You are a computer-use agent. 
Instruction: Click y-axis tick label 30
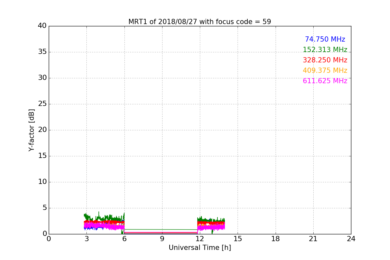tap(42, 78)
